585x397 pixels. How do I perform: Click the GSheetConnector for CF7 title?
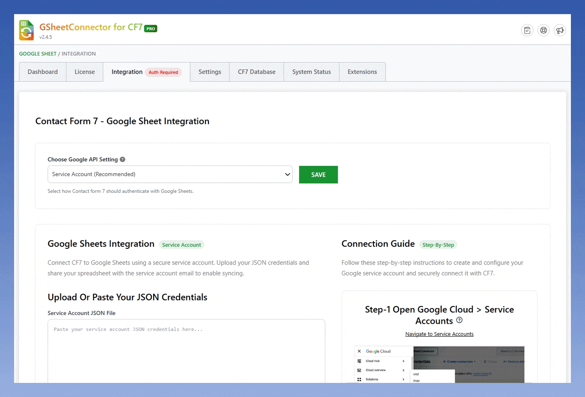pos(91,27)
